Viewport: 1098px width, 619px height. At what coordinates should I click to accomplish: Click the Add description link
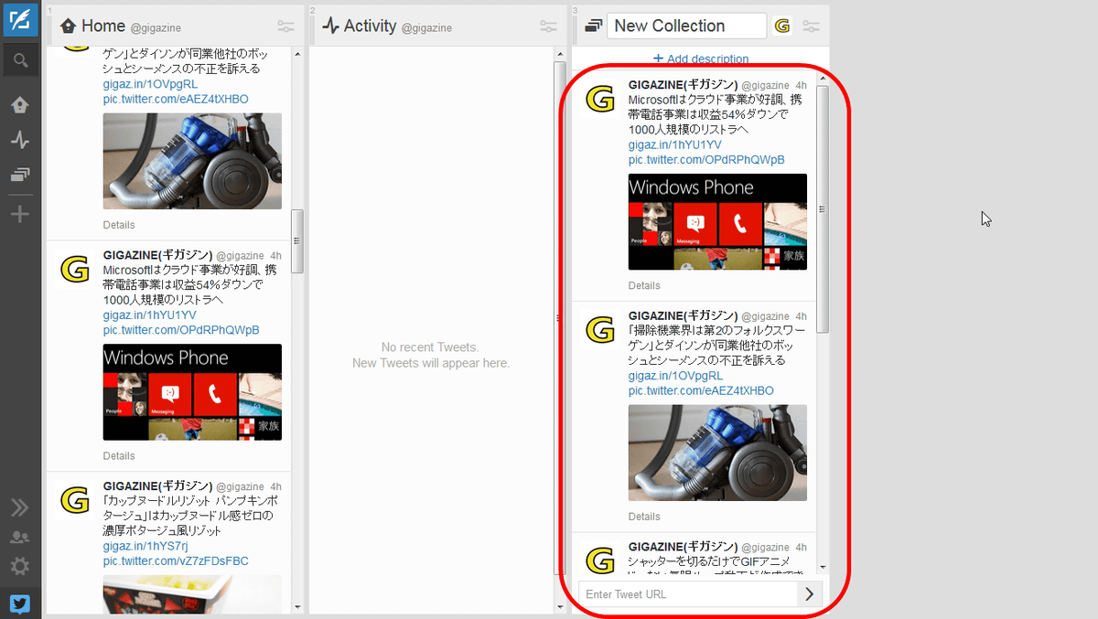pos(701,59)
